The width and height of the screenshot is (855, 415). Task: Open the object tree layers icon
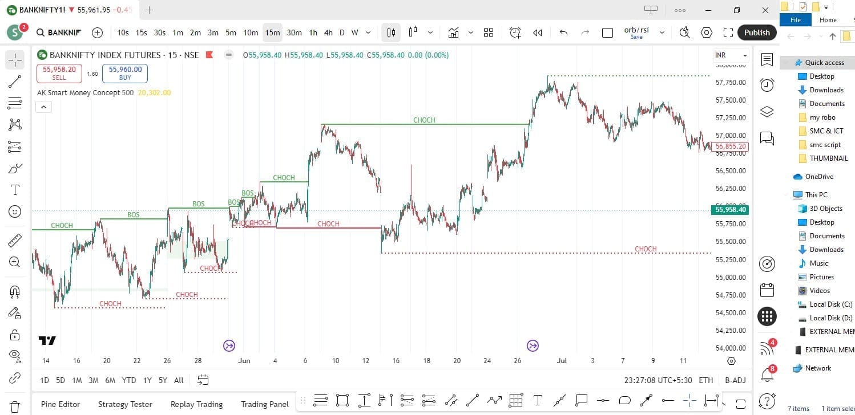point(767,111)
